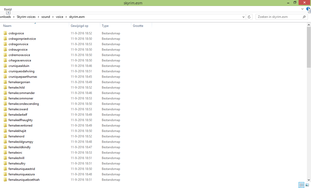Select the crdraugrvoice folder icon

(x=5, y=50)
